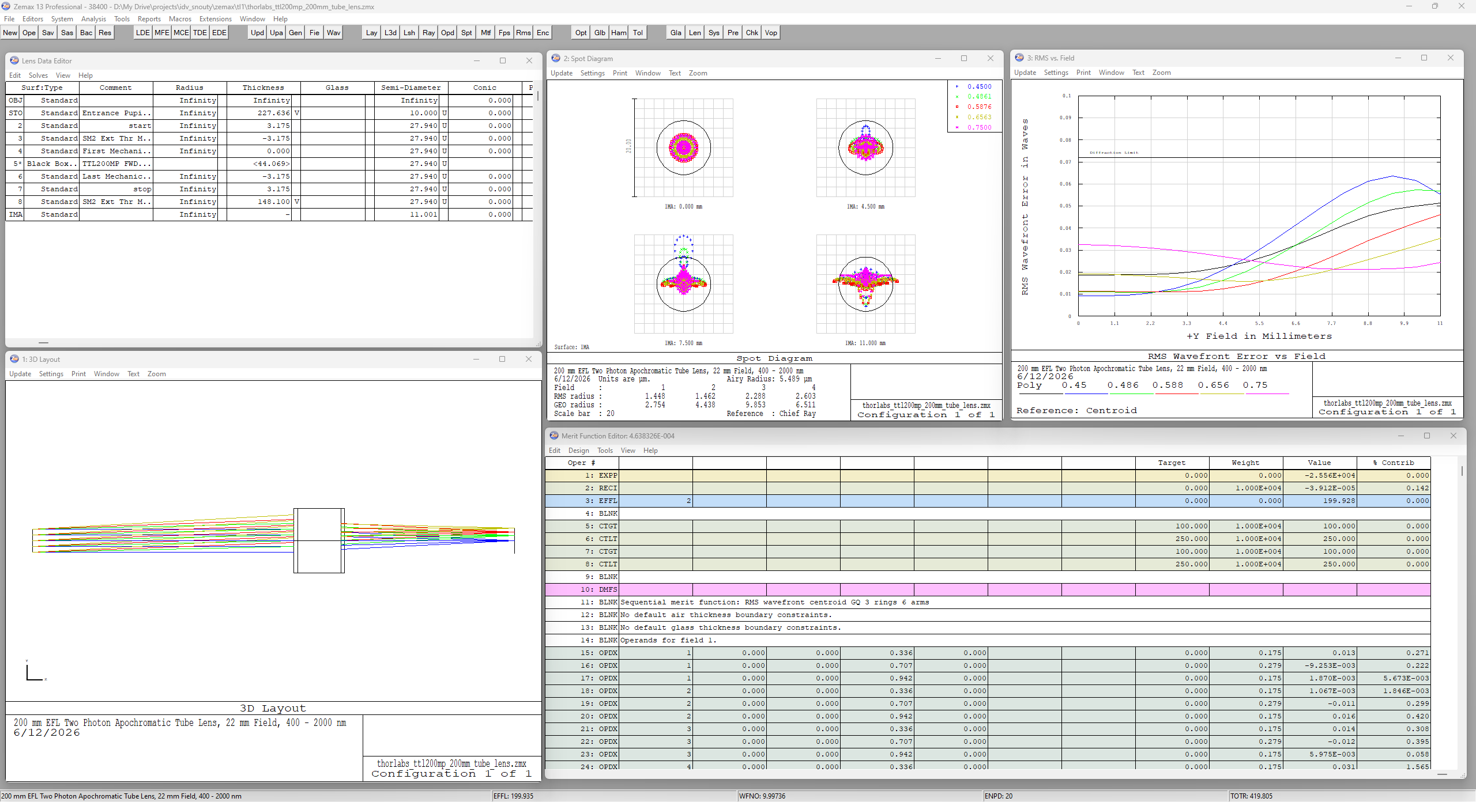Select the Gla glass catalog button
1476x802 pixels.
(676, 33)
